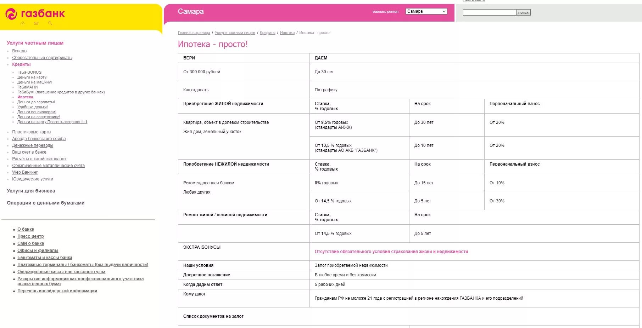Open the Деньги пенсионерам! link
The height and width of the screenshot is (328, 642).
(37, 112)
